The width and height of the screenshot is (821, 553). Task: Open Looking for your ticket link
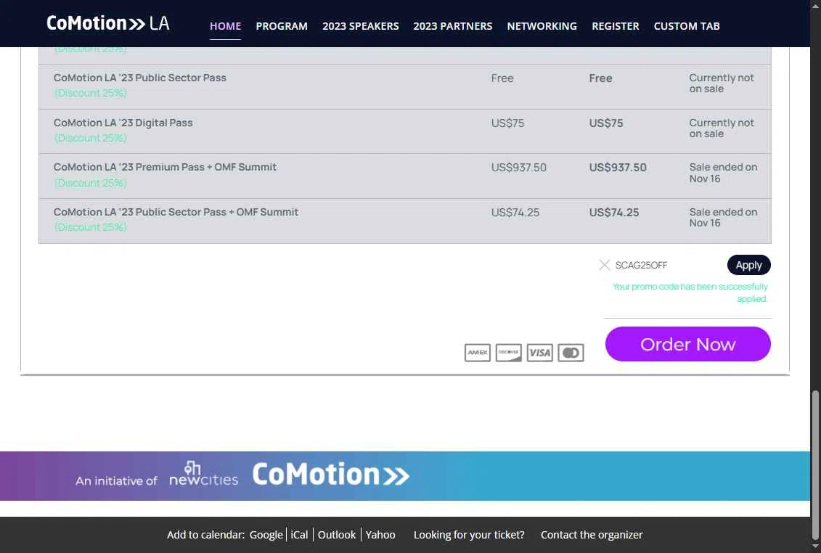(x=469, y=535)
